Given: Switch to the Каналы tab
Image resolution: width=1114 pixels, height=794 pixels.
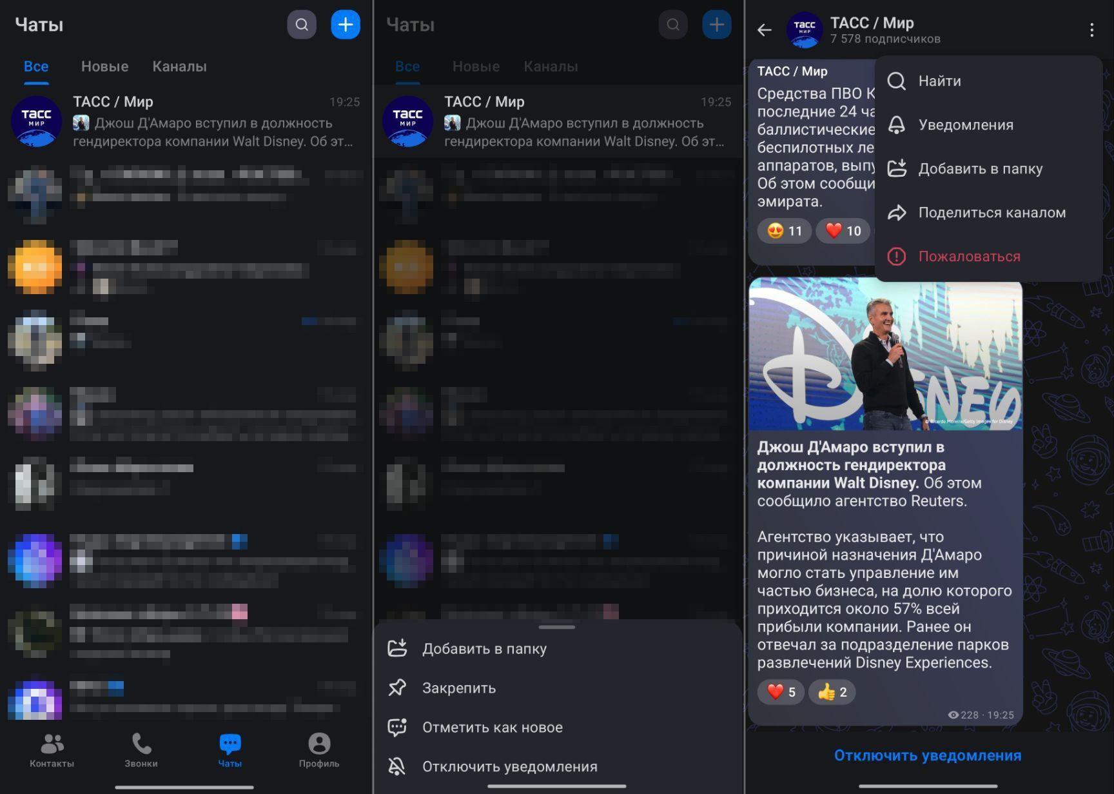Looking at the screenshot, I should point(179,66).
